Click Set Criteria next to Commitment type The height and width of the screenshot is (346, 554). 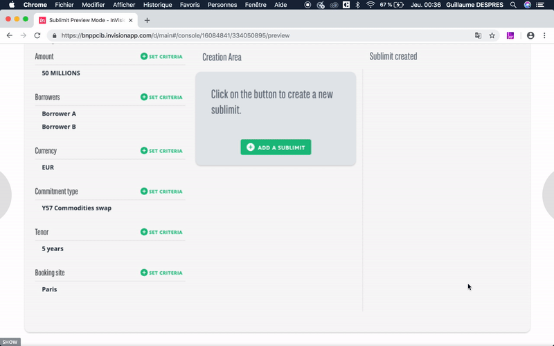point(161,192)
